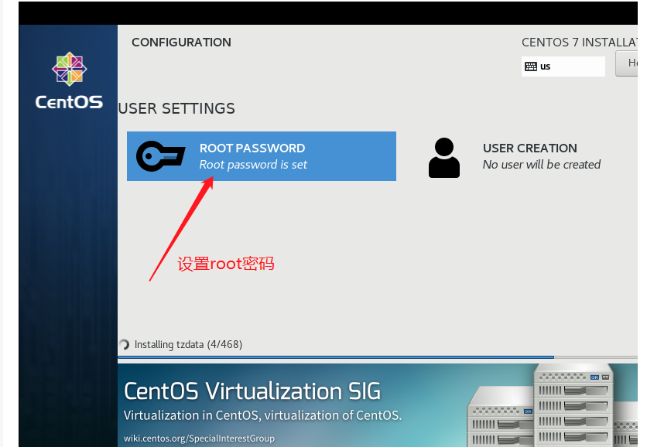Click the keyboard layout icon beside us
647x447 pixels.
tap(530, 67)
